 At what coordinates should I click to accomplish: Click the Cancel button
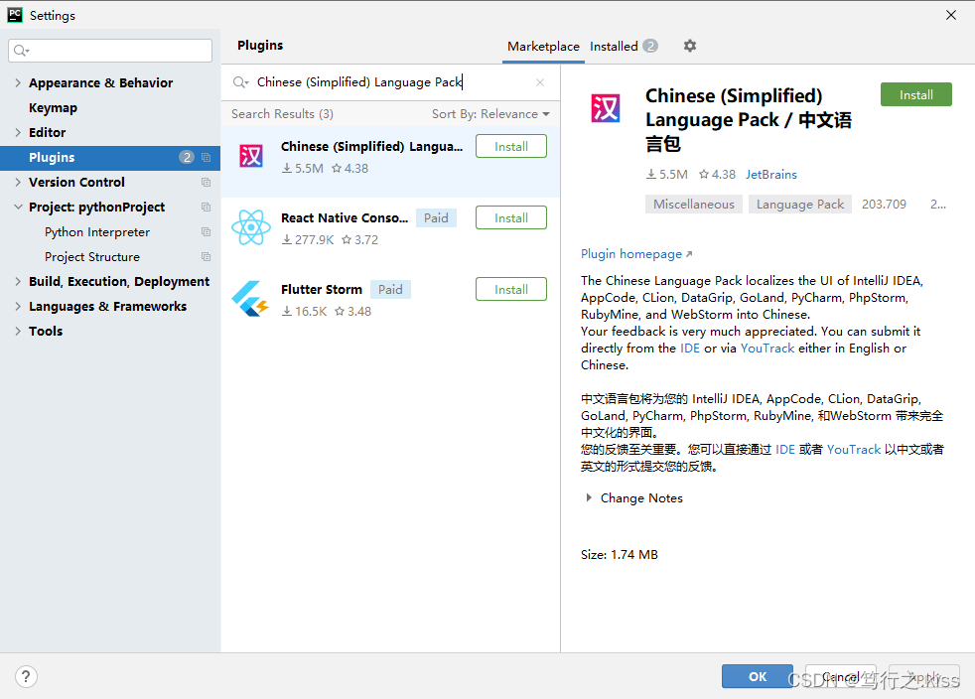pos(841,676)
